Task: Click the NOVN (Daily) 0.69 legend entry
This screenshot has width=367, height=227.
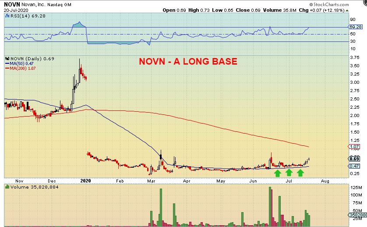Action: point(32,59)
